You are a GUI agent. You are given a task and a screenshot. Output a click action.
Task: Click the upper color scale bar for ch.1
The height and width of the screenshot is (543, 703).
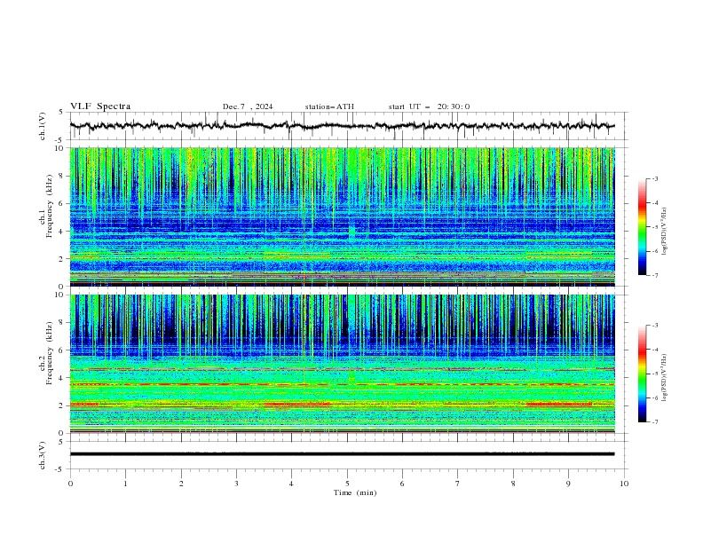[642, 227]
